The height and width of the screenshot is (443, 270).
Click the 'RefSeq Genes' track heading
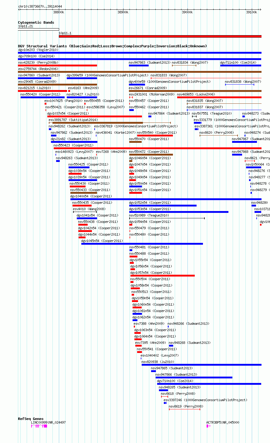tap(31, 419)
